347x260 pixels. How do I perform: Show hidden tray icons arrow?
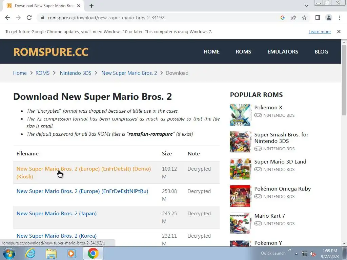[296, 254]
